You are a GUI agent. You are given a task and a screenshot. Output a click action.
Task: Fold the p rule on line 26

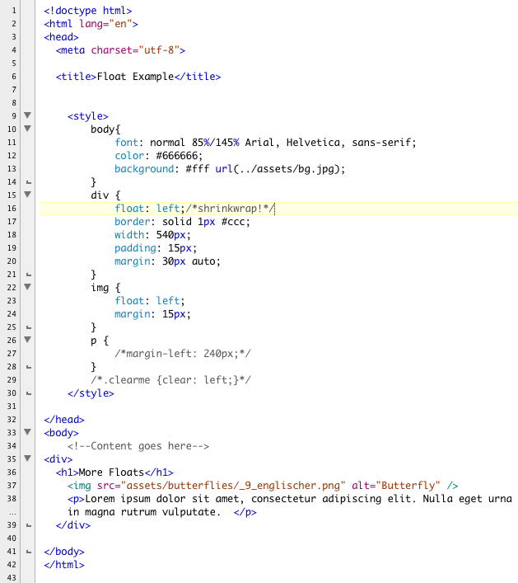click(x=27, y=339)
